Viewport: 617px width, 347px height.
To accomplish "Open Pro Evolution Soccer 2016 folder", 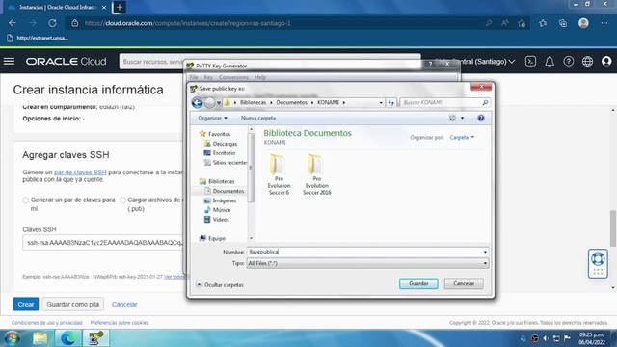I will coord(317,174).
